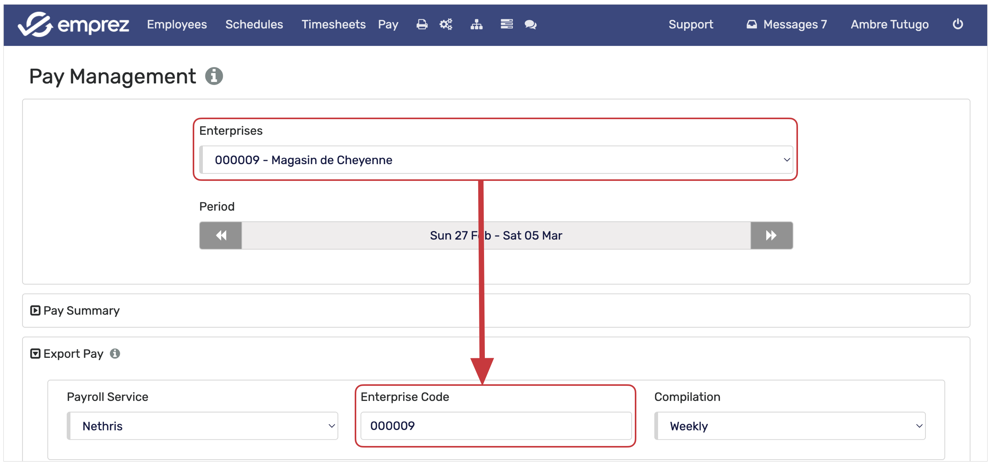Image resolution: width=993 pixels, height=465 pixels.
Task: Open the Timesheets menu
Action: (x=333, y=24)
